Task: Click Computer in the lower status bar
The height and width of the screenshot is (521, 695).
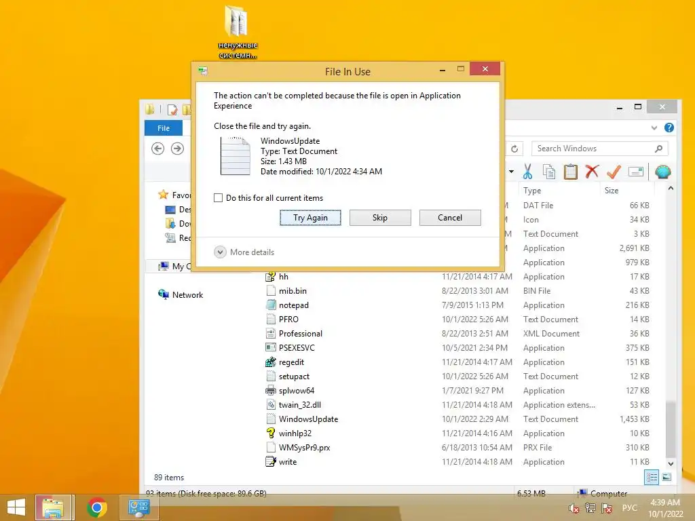Action: 609,493
